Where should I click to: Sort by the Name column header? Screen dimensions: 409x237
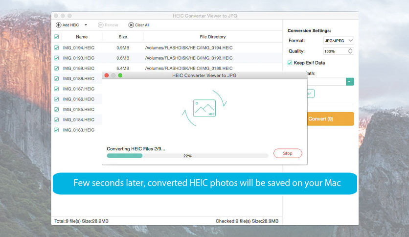pos(82,37)
